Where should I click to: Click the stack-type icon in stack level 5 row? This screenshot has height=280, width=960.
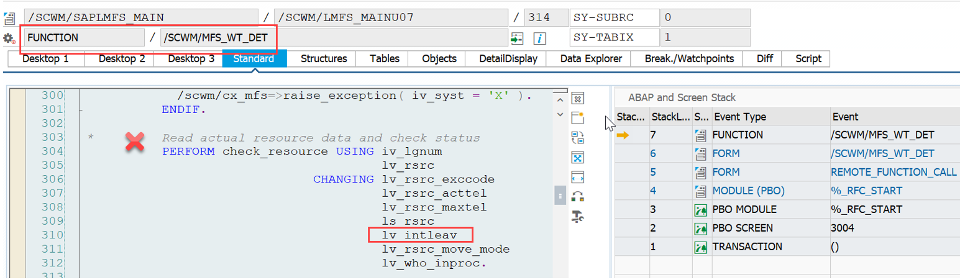700,172
